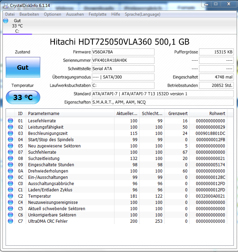Viewport: 238px width, 252px height.
Task: Open the Datei menu
Action: pyautogui.click(x=10, y=14)
